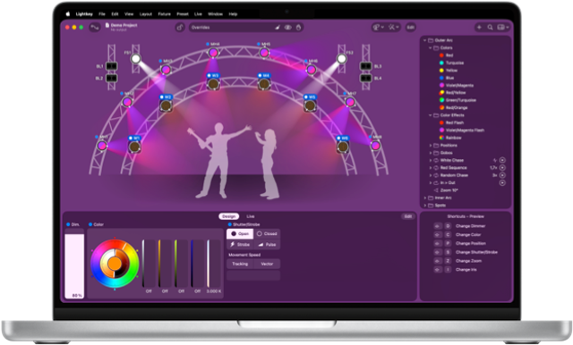
Task: Select blinder fixture BL4
Action: 366,78
